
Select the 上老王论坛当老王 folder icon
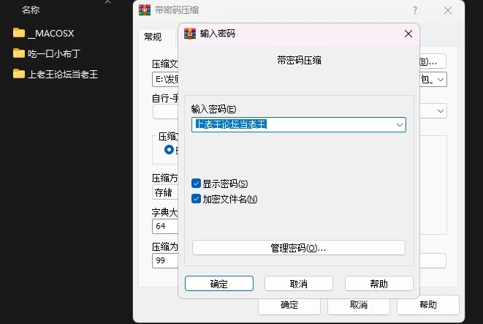pos(19,74)
